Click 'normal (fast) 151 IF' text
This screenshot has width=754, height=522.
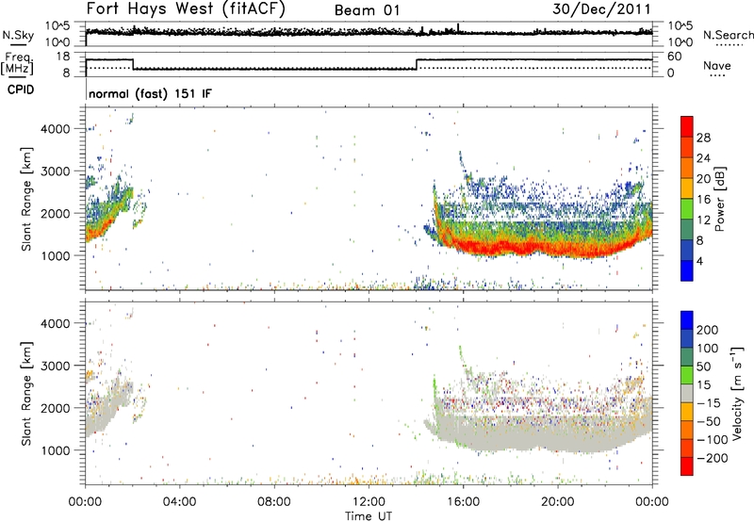(150, 93)
